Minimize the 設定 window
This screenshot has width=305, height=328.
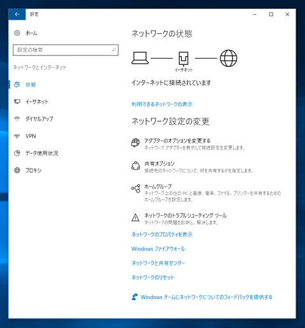pos(255,14)
